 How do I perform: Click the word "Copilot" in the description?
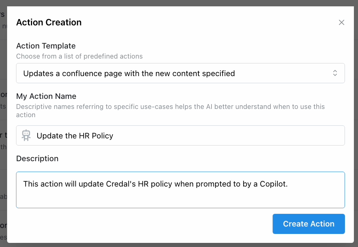(274, 184)
